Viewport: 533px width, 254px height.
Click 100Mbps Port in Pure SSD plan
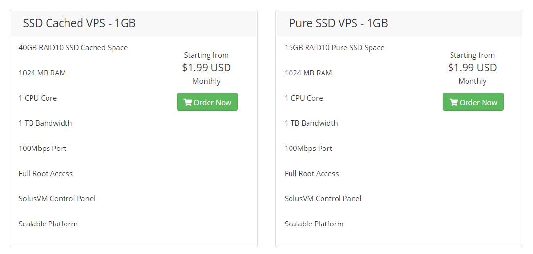tap(308, 148)
